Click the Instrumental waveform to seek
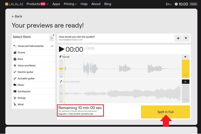Screen dimensions: 201x134 coord(122,94)
